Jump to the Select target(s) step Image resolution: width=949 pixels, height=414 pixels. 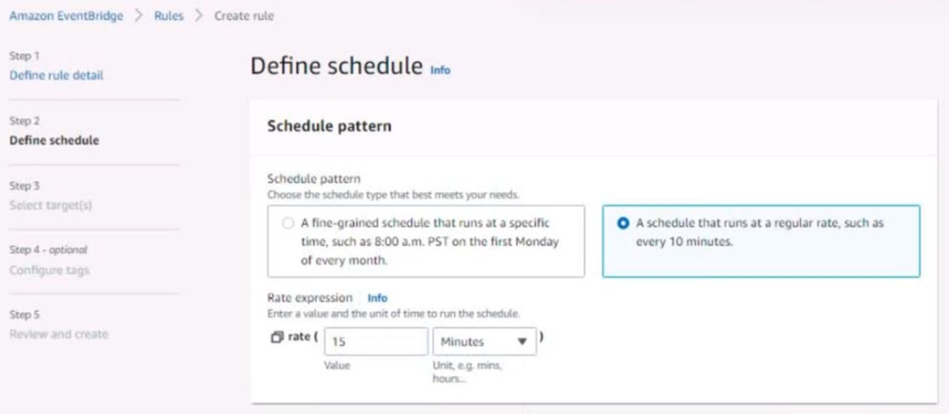click(49, 205)
